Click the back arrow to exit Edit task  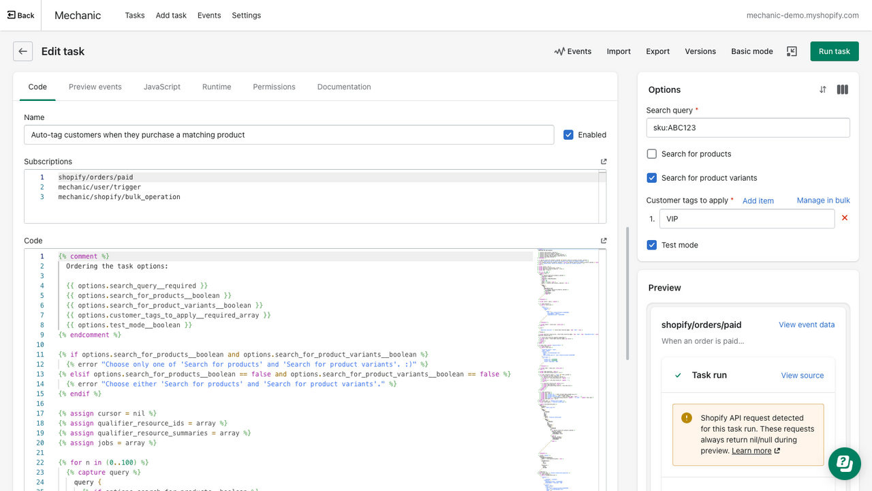(22, 51)
